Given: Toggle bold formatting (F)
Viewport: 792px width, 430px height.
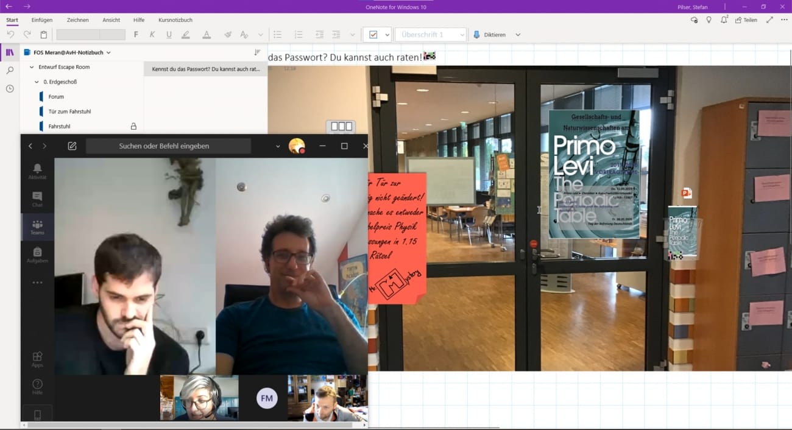Looking at the screenshot, I should pos(136,35).
